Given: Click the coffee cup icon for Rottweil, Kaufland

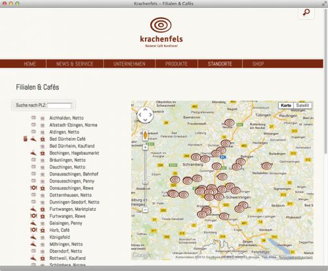Looking at the screenshot, I should pos(43,259).
